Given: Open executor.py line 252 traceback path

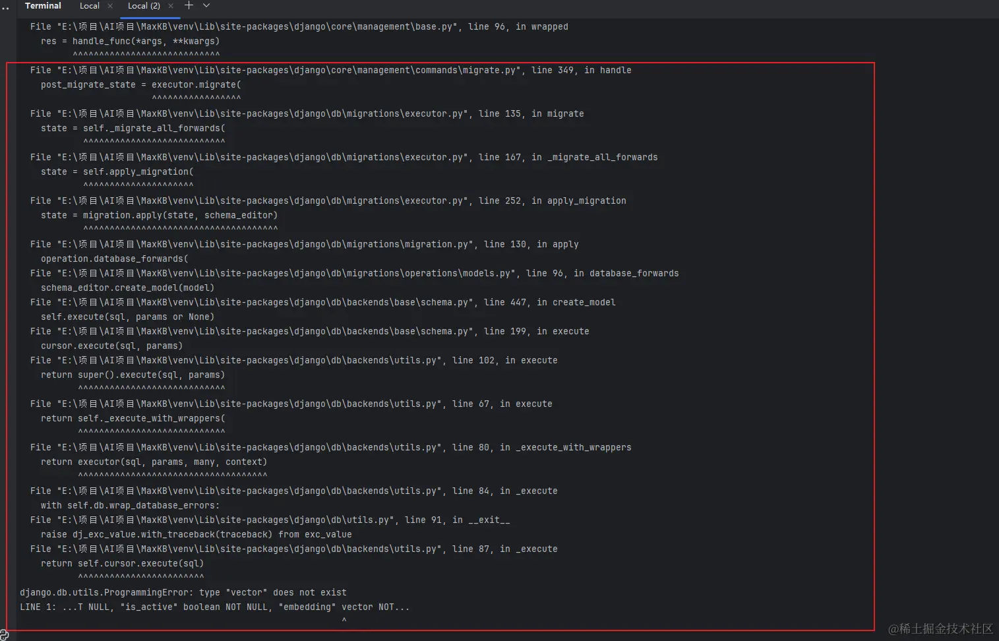Looking at the screenshot, I should point(263,201).
